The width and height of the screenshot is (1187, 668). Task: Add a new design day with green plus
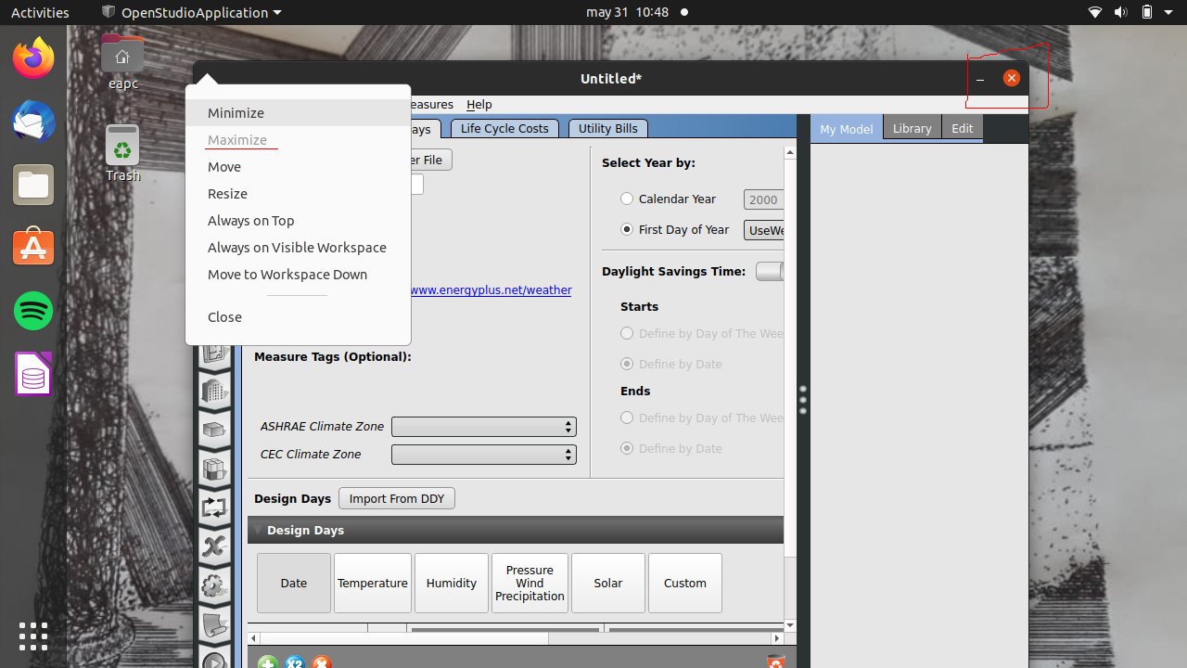(267, 663)
